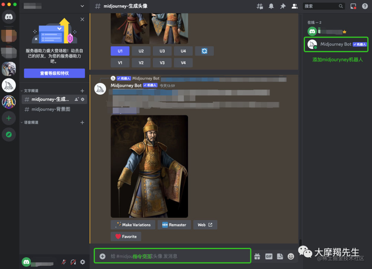
Task: Create variation with V1 button
Action: [120, 63]
